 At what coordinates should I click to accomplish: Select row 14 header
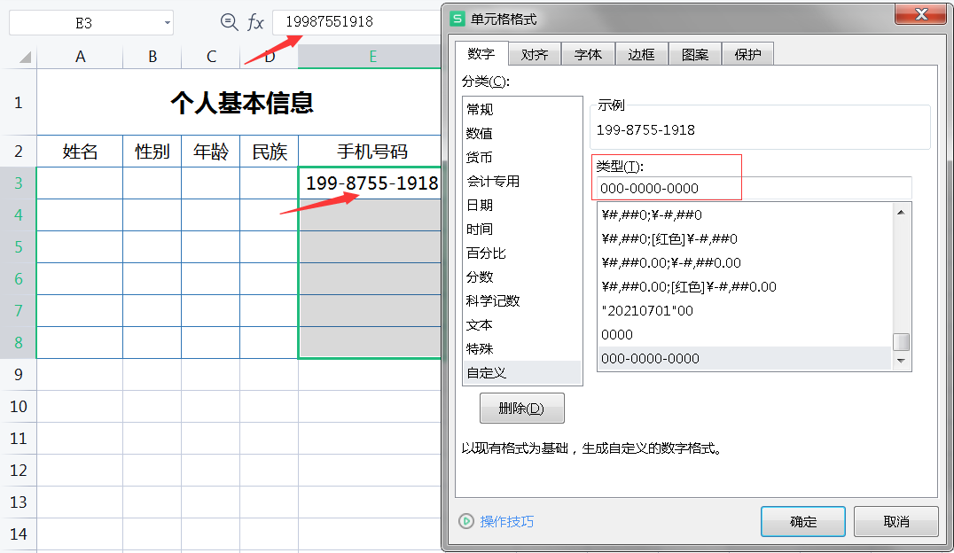tap(19, 534)
